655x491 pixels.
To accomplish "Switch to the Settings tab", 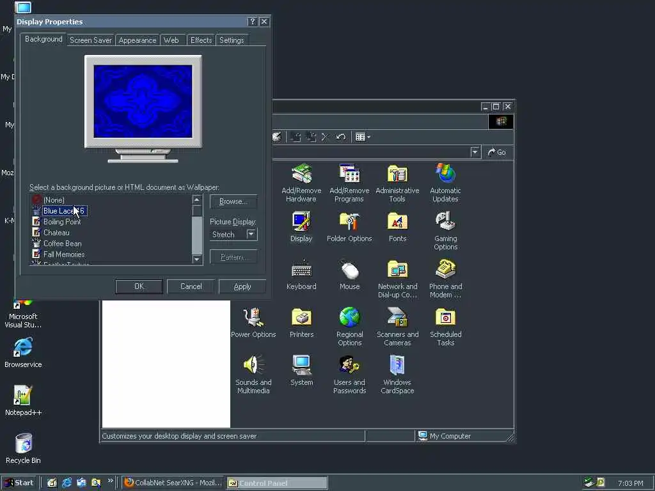I will (x=232, y=40).
